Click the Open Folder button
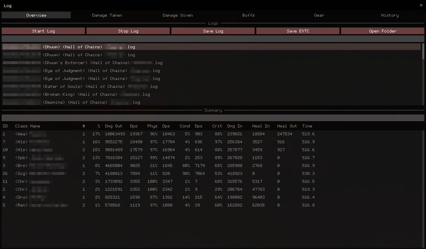 click(x=383, y=31)
